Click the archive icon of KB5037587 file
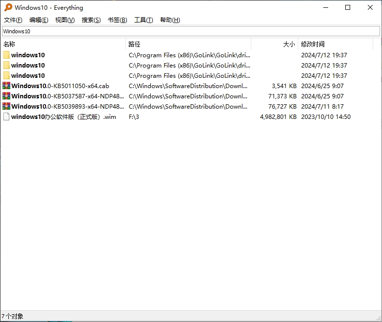This screenshot has width=382, height=322. (6, 96)
